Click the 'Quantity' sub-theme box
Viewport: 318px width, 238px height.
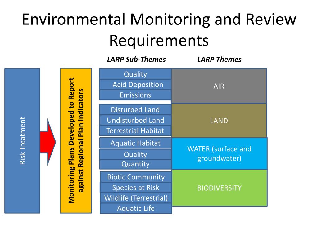135,164
